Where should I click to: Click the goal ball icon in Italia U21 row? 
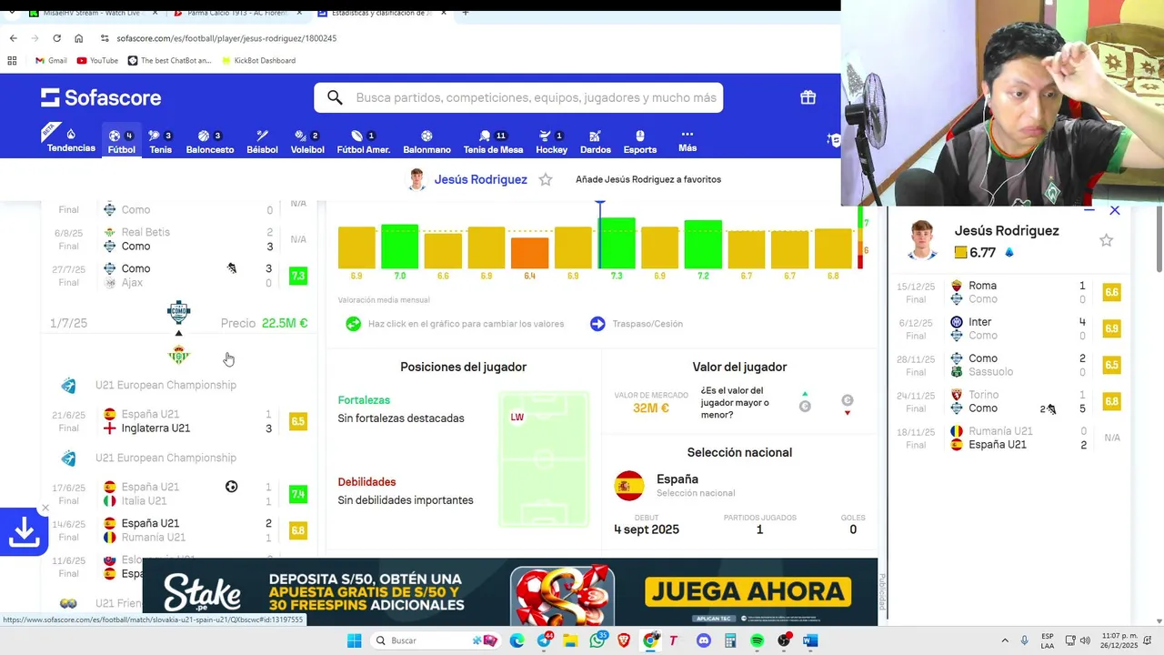coord(231,487)
